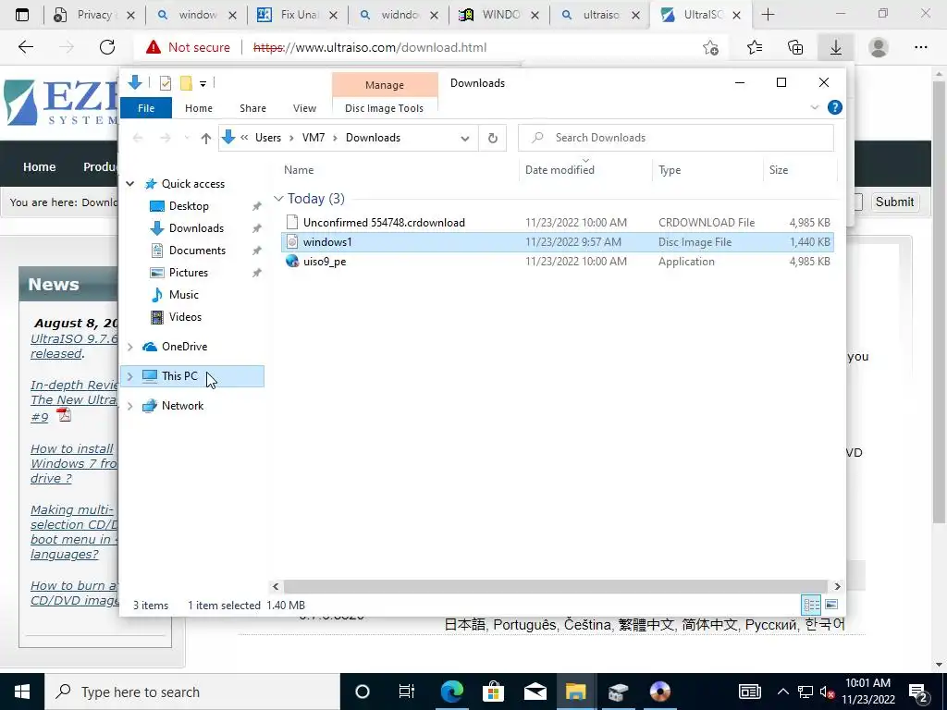Open Edge Settings and more menu

[x=920, y=47]
